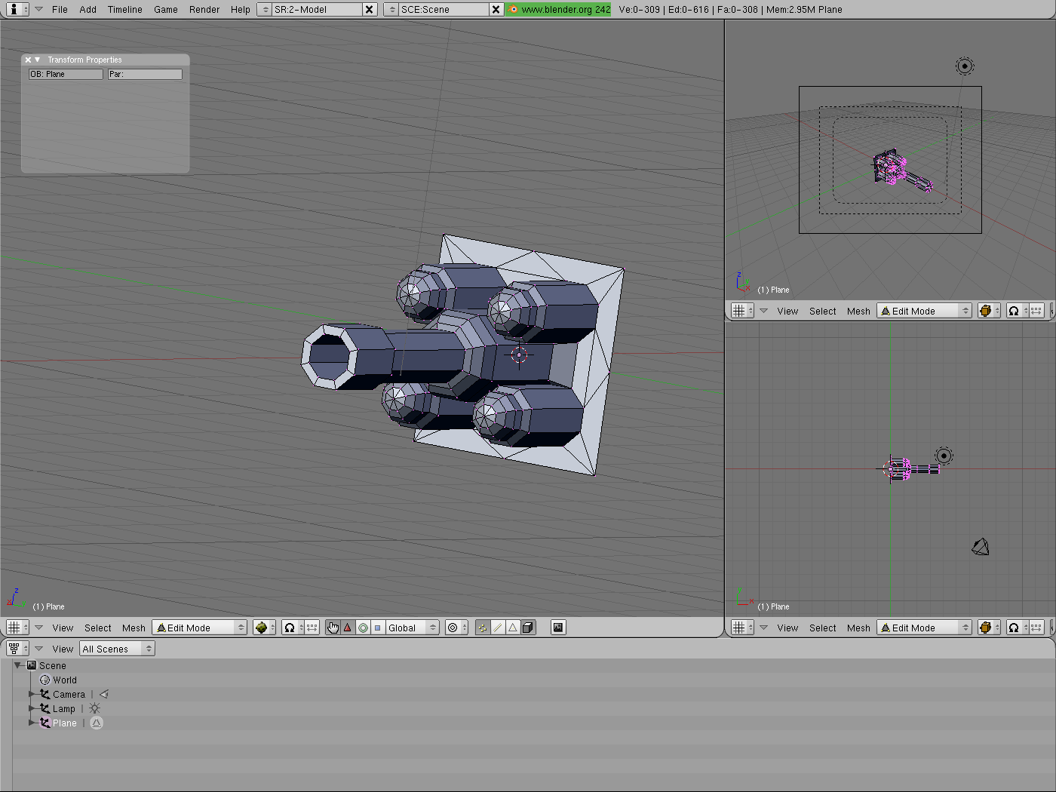Click the outliner window type icon
The width and height of the screenshot is (1056, 792).
pyautogui.click(x=14, y=649)
